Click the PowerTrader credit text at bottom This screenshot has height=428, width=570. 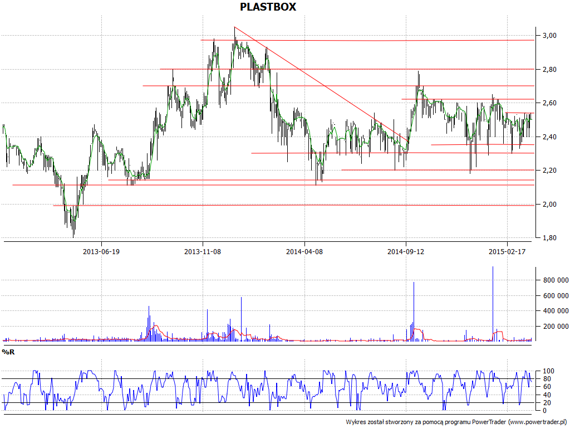456,422
